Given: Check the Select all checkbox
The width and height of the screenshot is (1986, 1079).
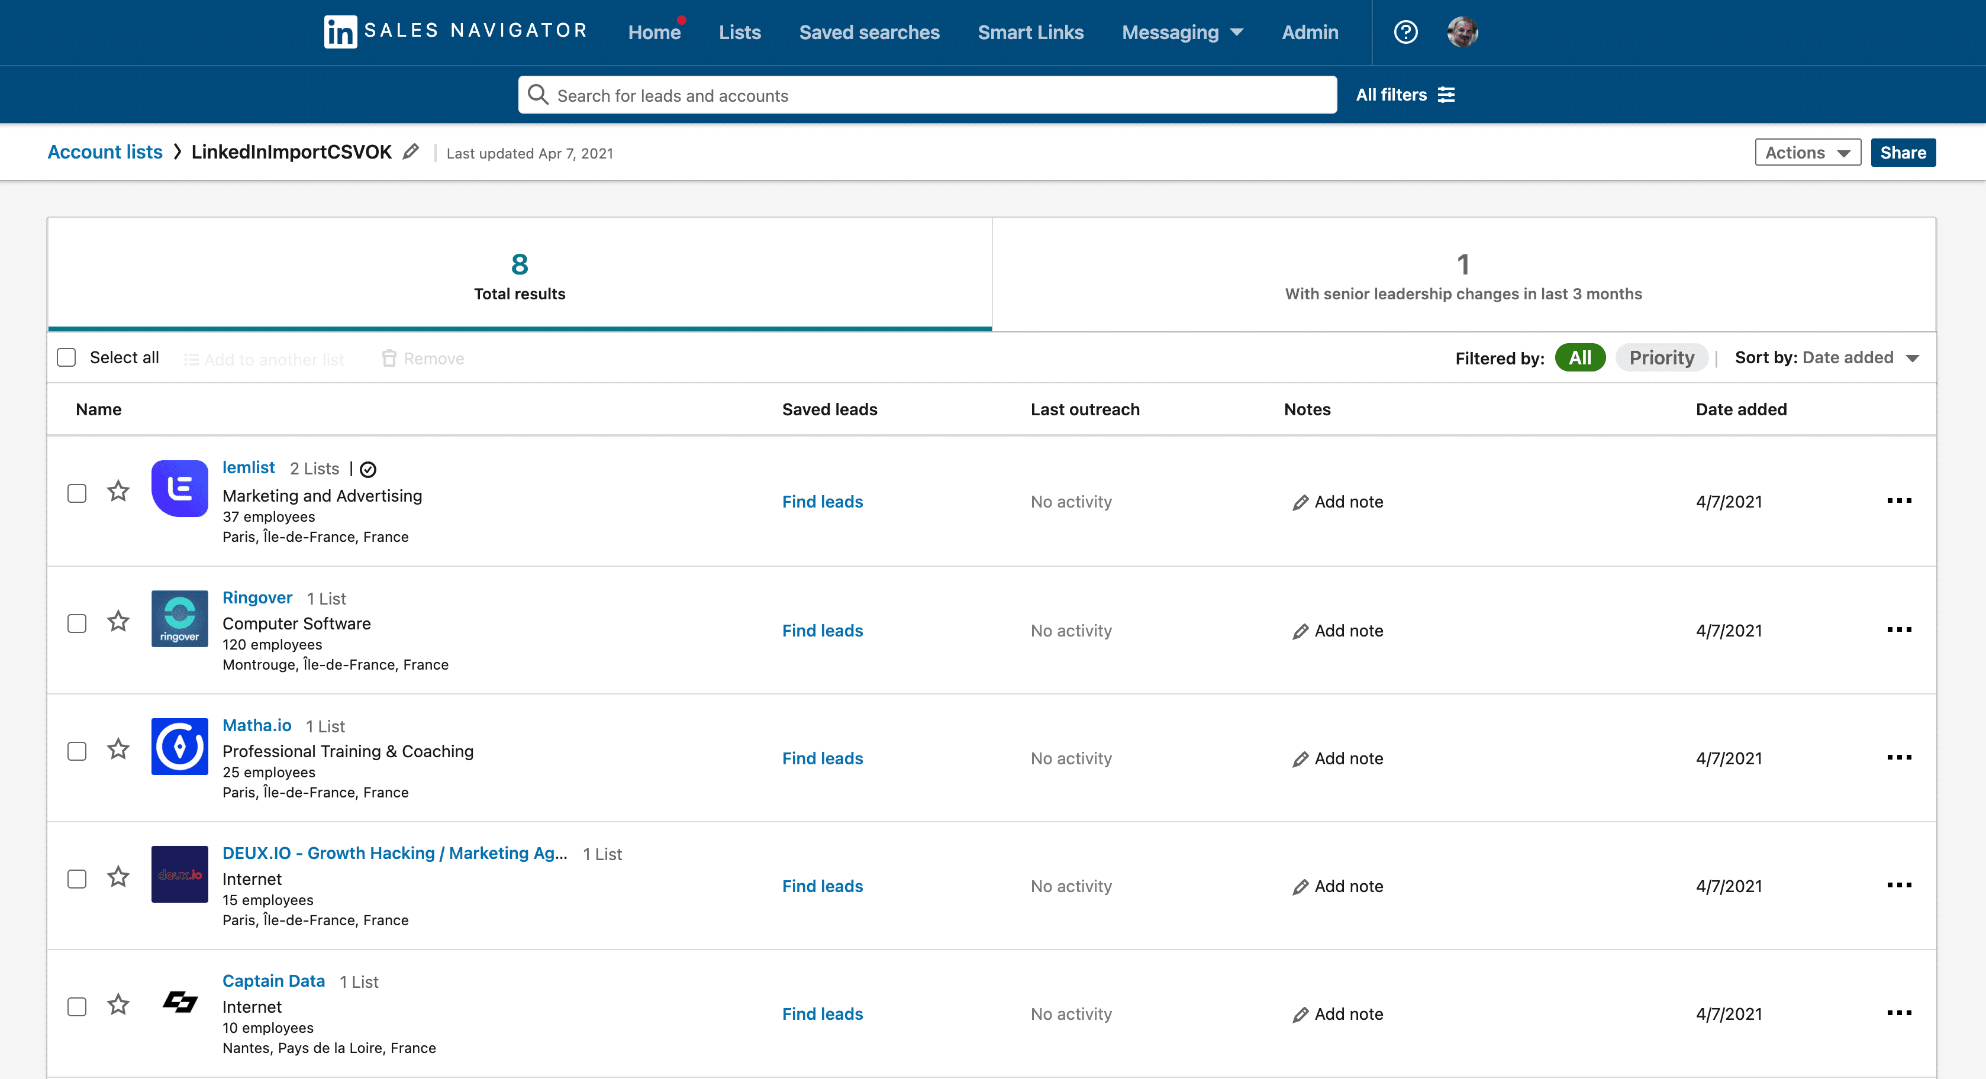Looking at the screenshot, I should click(x=66, y=358).
